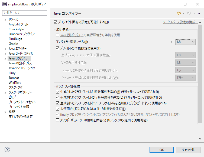Click the OK button
The image size is (204, 157).
click(162, 150)
